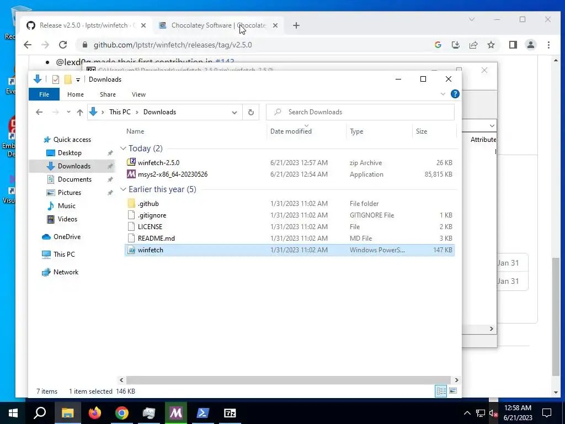565x424 pixels.
Task: Go back in File Explorer
Action: 39,112
